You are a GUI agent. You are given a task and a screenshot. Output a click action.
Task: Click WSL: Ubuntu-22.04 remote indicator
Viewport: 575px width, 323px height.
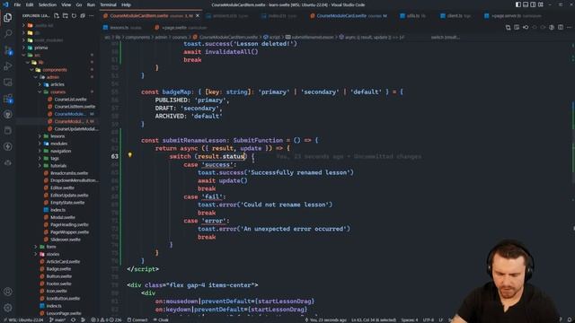coord(23,319)
